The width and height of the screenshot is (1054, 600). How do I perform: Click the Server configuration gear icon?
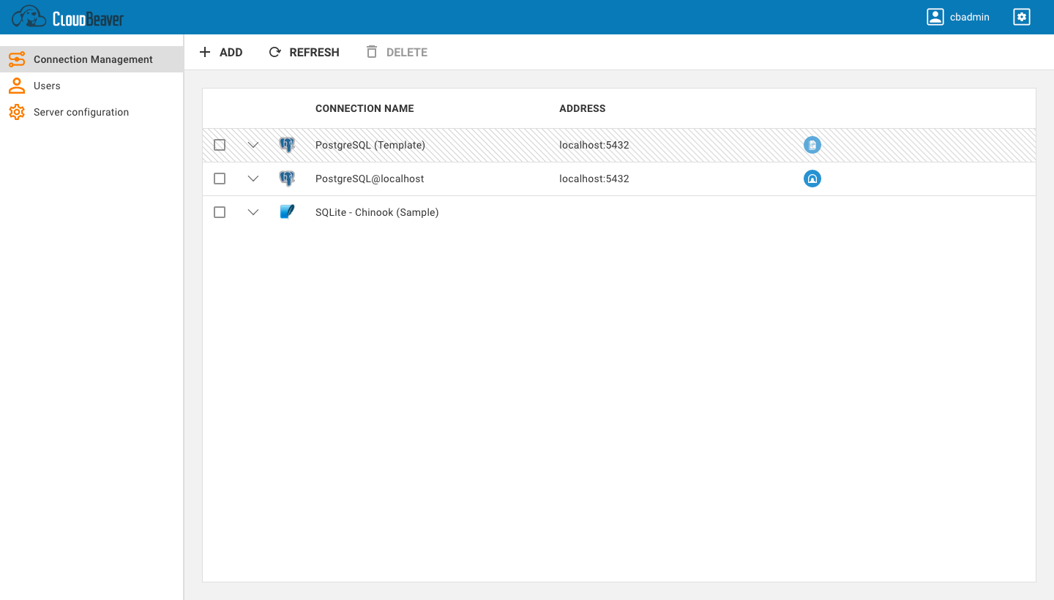pos(16,112)
